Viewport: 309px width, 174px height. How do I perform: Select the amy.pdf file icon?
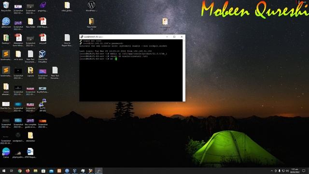point(42,39)
